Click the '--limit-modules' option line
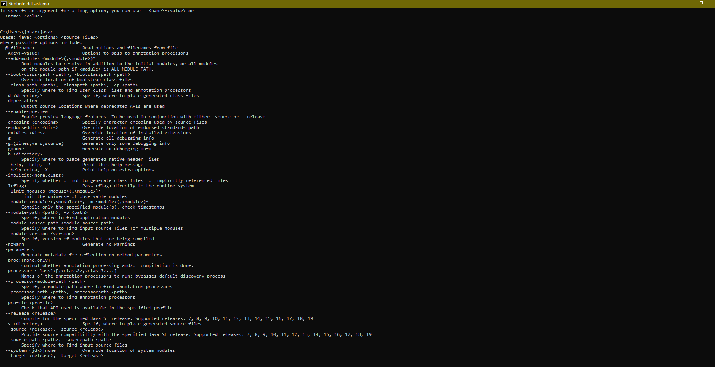Image resolution: width=715 pixels, height=367 pixels. point(53,191)
